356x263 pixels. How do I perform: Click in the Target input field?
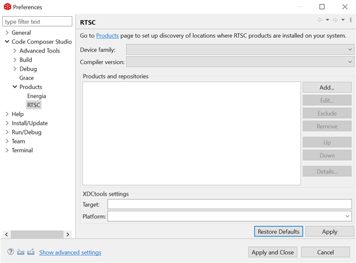[x=230, y=204]
